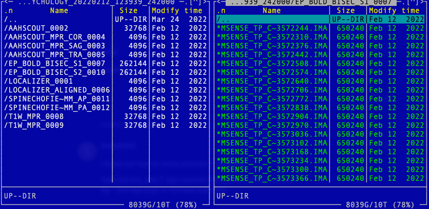Select the SPINECHOFIE~MM_PA_0012 folder

57,108
